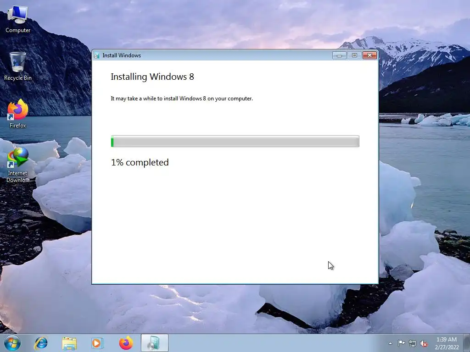Minimize the Install Windows window
Screen dimensions: 470x352
339,55
